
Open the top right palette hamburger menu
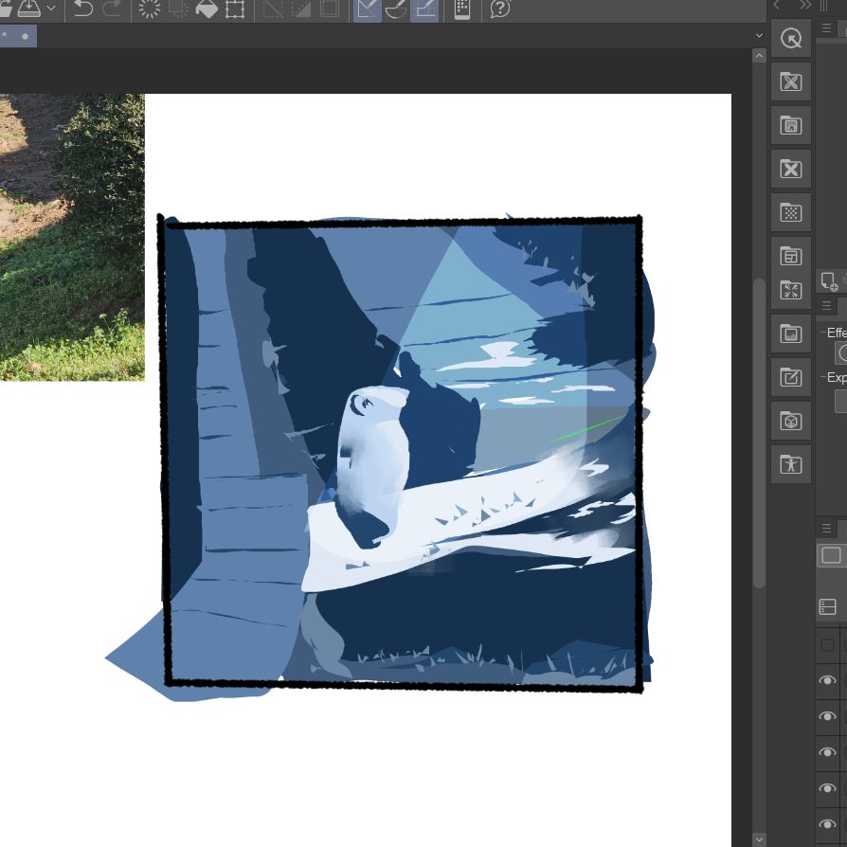(826, 27)
